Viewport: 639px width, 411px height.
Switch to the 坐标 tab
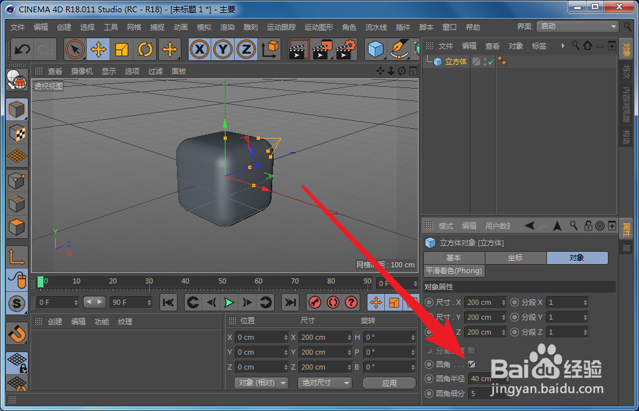click(x=515, y=258)
